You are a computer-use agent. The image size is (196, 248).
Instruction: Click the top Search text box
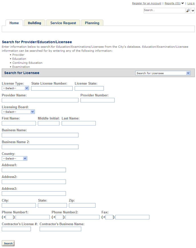pyautogui.click(x=164, y=11)
